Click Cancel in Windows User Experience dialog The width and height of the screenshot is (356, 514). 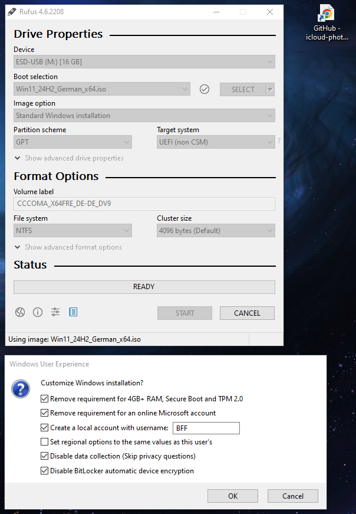(x=293, y=496)
